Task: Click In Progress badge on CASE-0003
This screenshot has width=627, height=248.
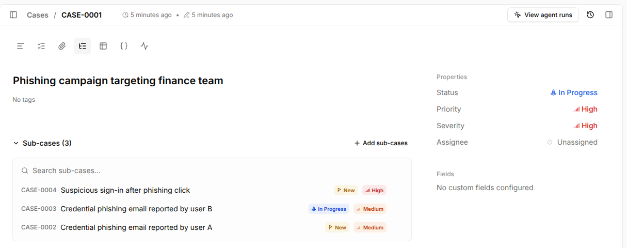Action: 329,209
